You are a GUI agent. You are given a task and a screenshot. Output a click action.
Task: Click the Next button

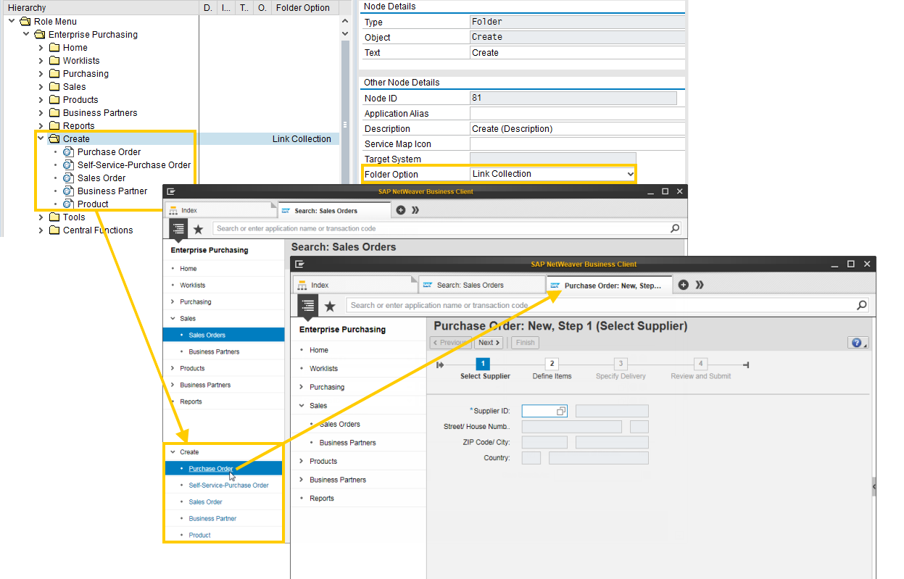pyautogui.click(x=488, y=343)
